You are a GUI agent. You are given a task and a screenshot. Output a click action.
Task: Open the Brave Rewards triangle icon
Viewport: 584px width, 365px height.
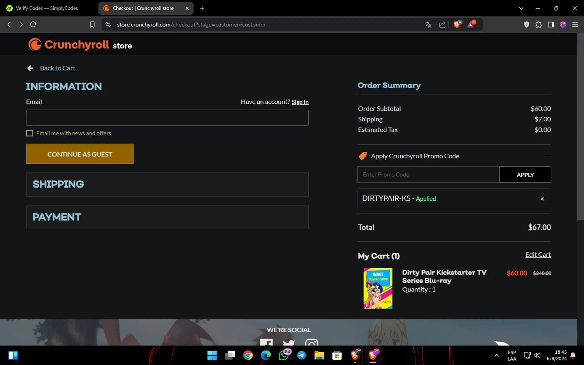point(471,24)
